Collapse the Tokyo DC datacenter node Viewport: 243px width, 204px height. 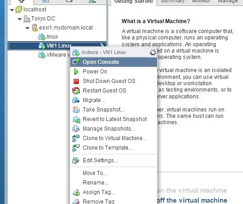point(19,19)
